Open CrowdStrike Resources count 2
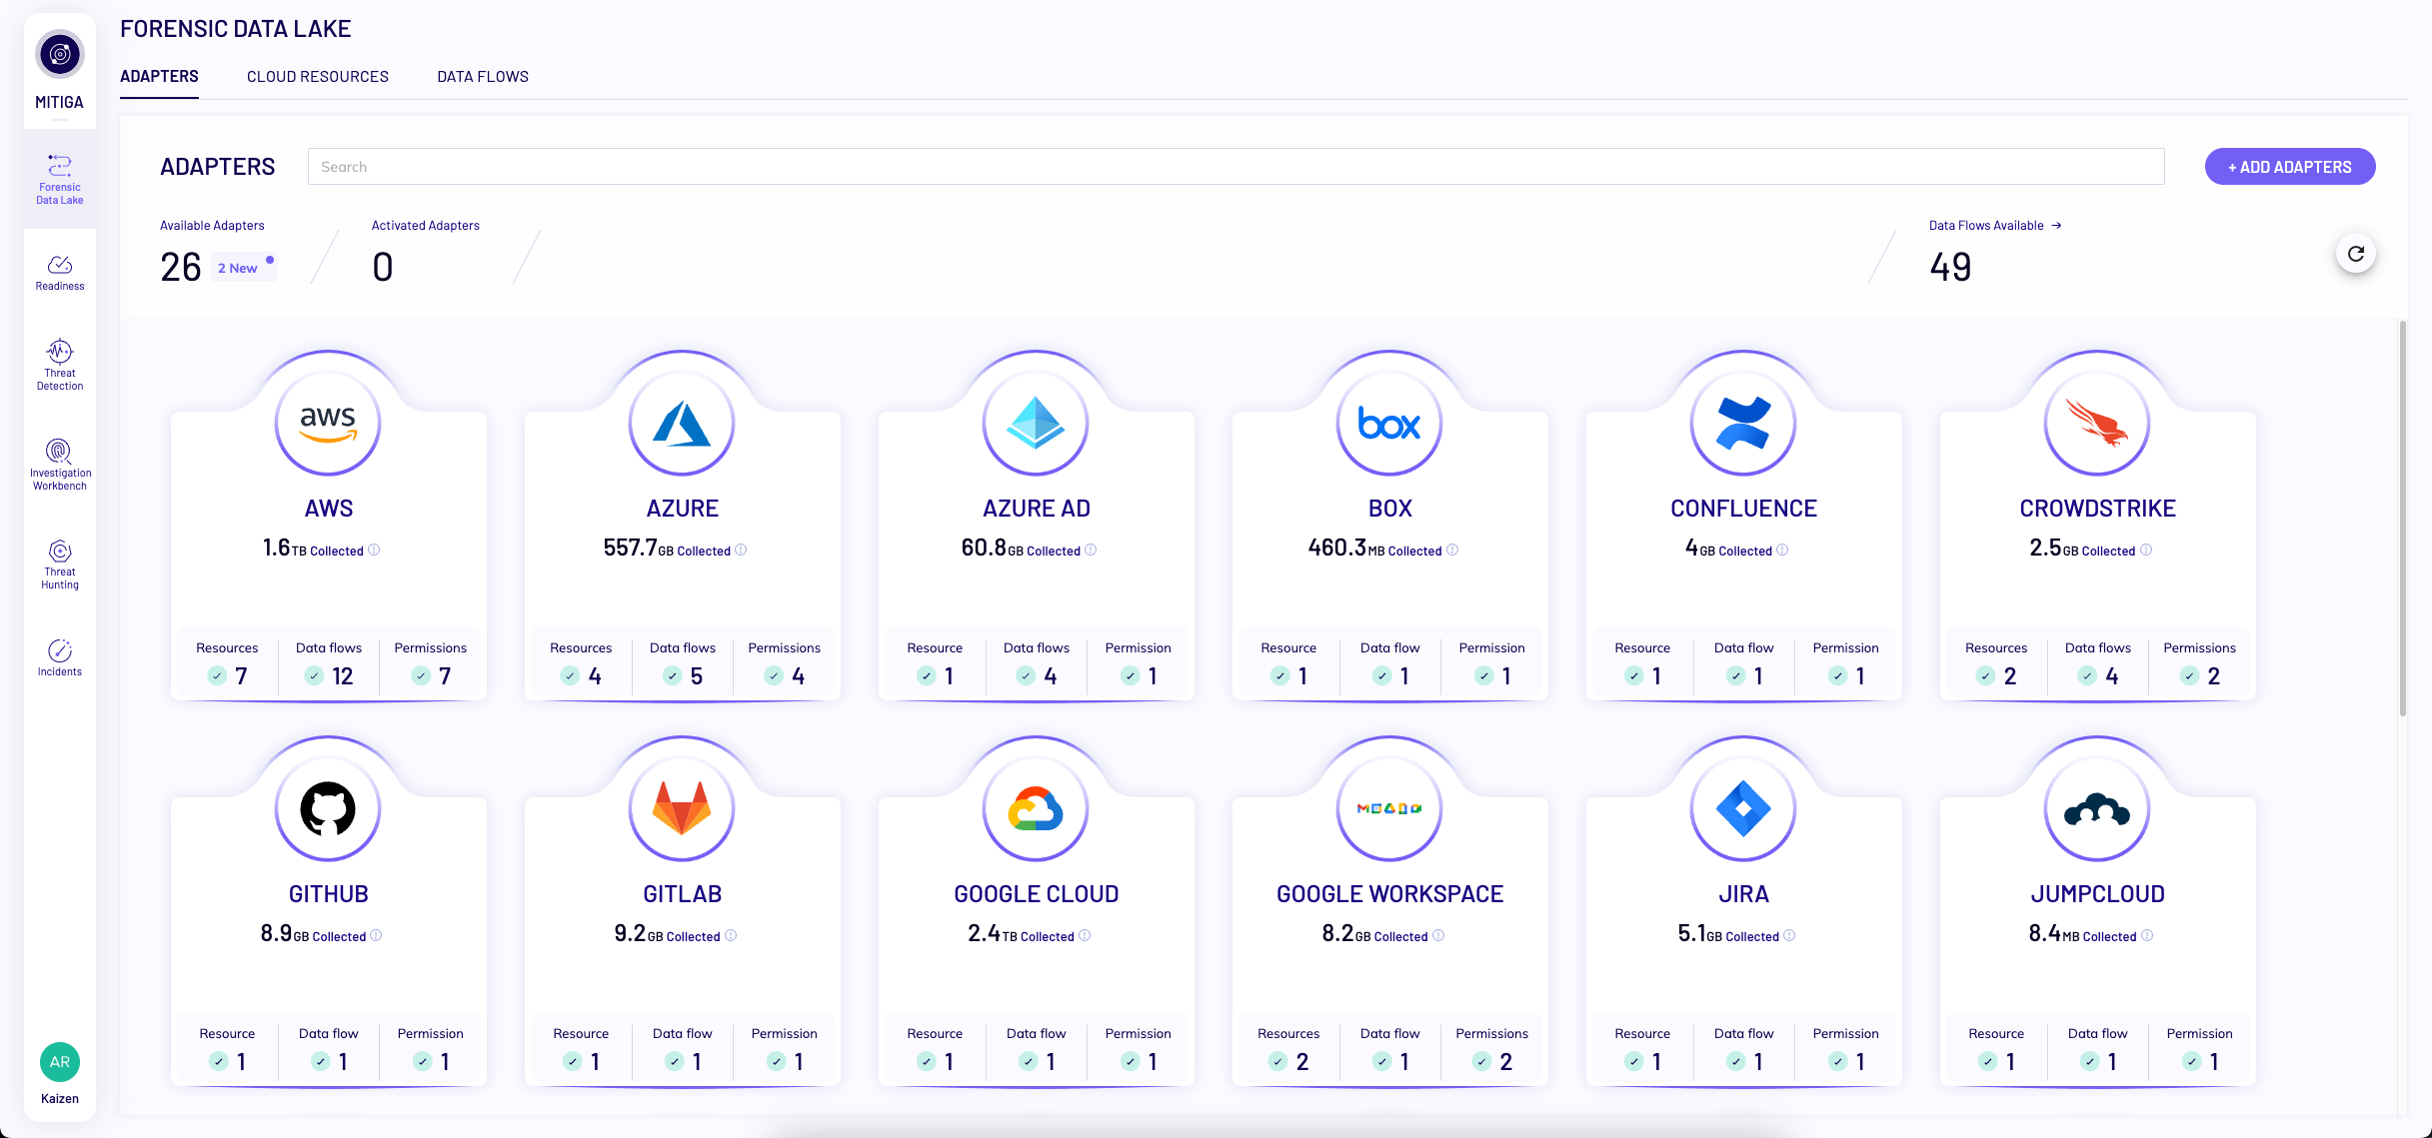This screenshot has width=2432, height=1138. (x=1996, y=663)
